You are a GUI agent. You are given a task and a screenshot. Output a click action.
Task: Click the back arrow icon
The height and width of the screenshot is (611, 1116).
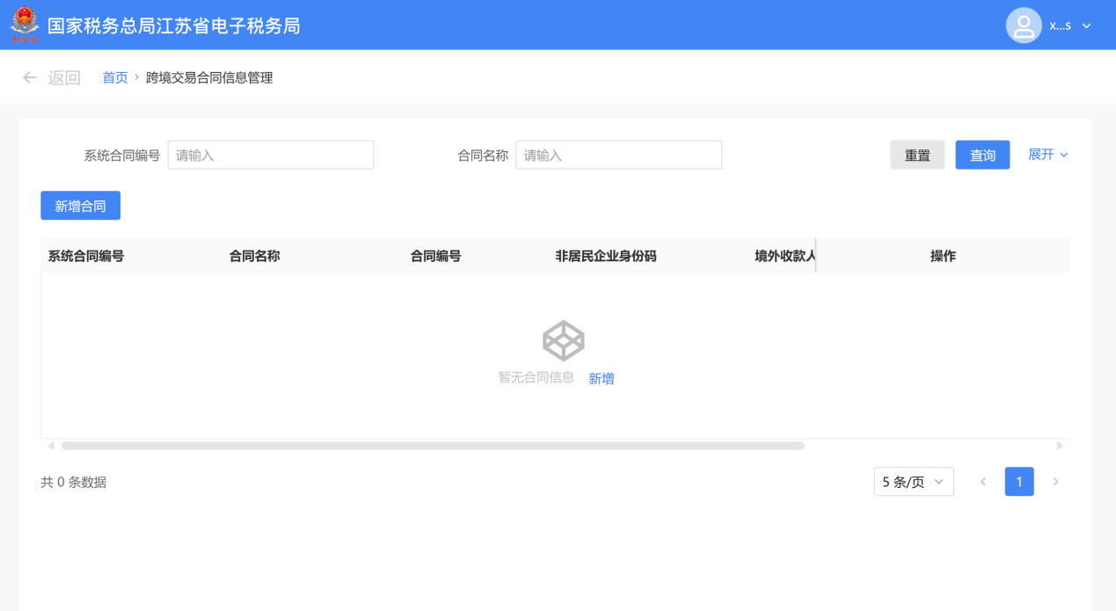[x=30, y=77]
